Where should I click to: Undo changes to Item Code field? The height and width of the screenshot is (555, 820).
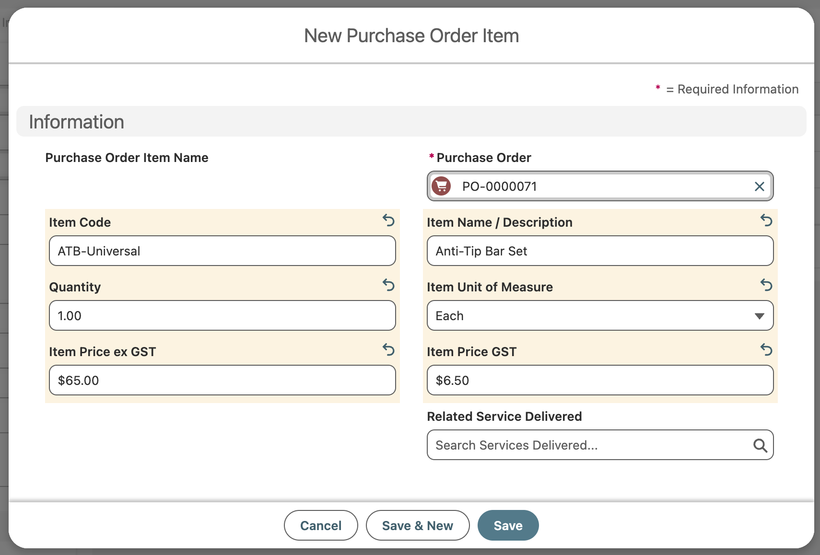(x=388, y=220)
